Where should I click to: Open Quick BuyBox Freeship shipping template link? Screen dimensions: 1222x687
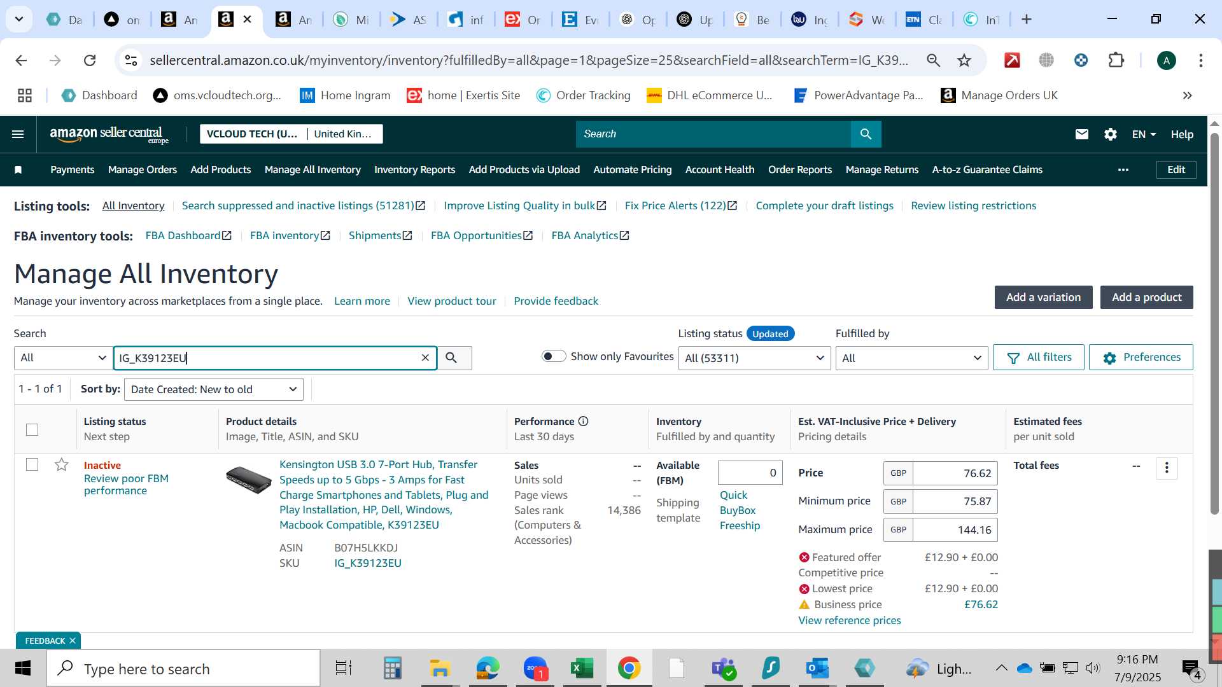tap(740, 510)
